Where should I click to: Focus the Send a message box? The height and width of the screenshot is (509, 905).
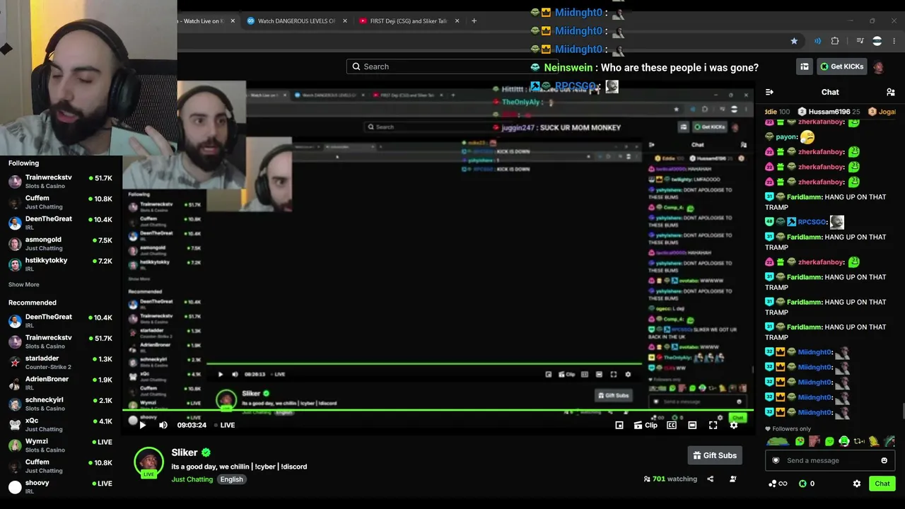pyautogui.click(x=830, y=460)
